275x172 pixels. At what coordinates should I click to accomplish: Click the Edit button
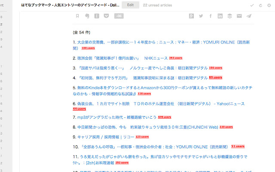131,5
